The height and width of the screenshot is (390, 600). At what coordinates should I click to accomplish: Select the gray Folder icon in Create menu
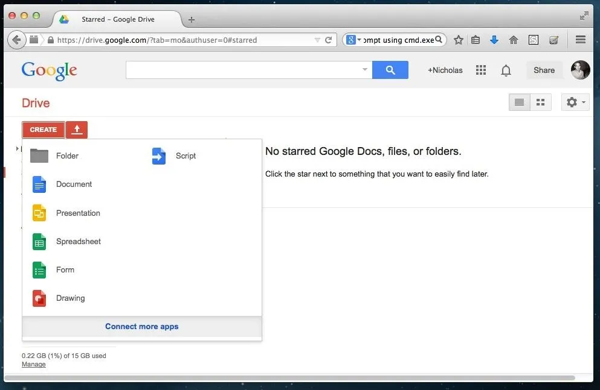click(x=39, y=156)
